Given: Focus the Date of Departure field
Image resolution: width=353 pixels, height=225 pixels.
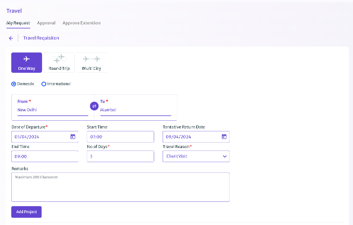Looking at the screenshot, I should (x=45, y=137).
